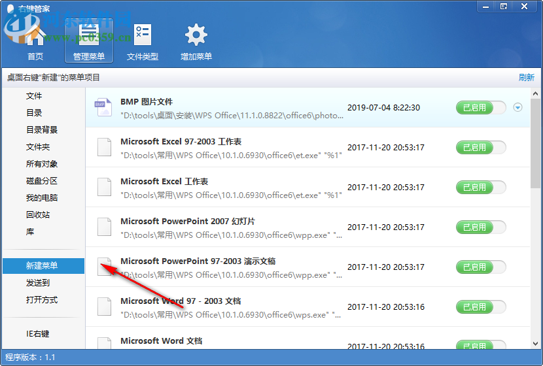Toggle 已启用 switch for Word 97 - 2003 文档

481,307
